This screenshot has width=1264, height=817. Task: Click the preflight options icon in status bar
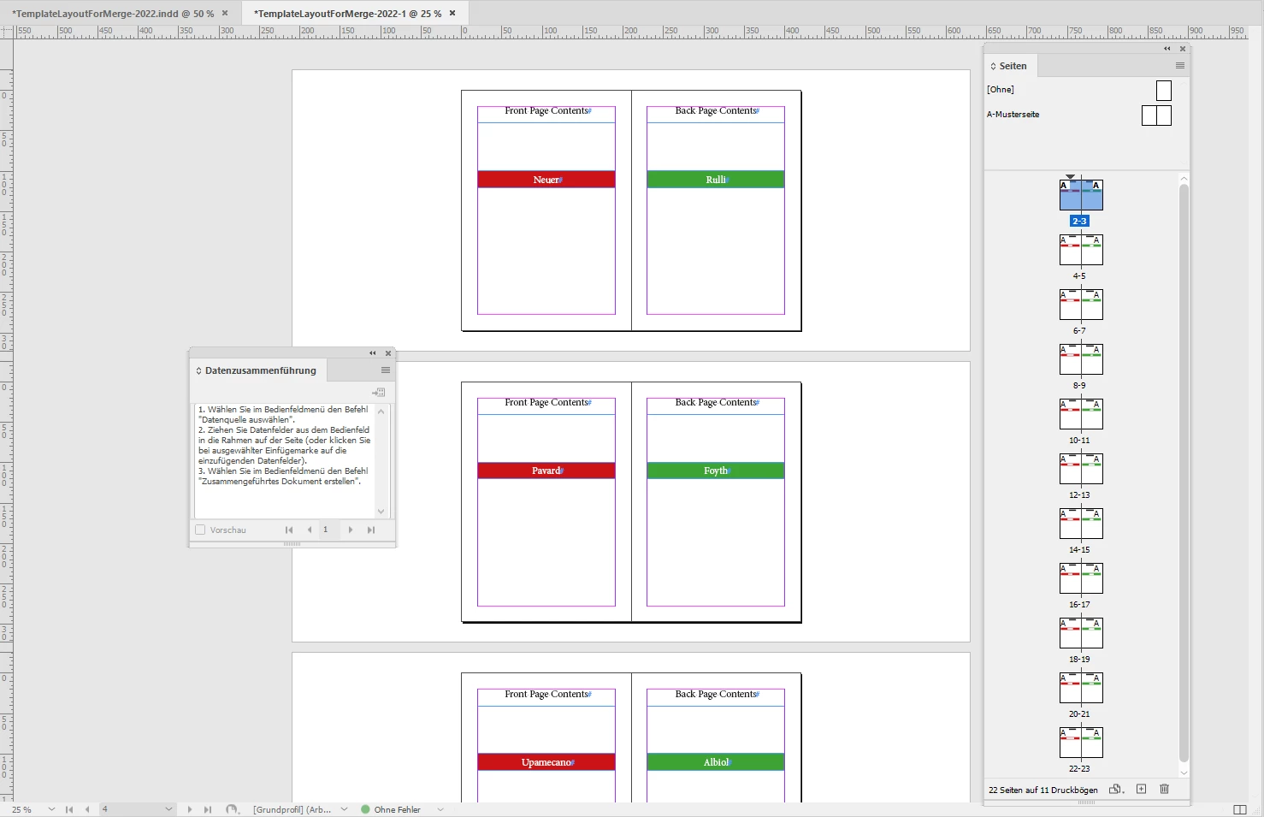click(x=232, y=809)
